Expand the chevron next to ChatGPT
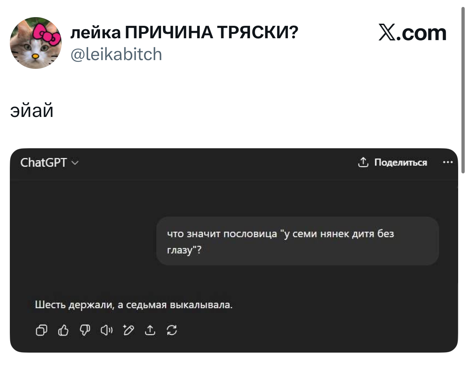Viewport: 468px width, 369px height. point(75,163)
